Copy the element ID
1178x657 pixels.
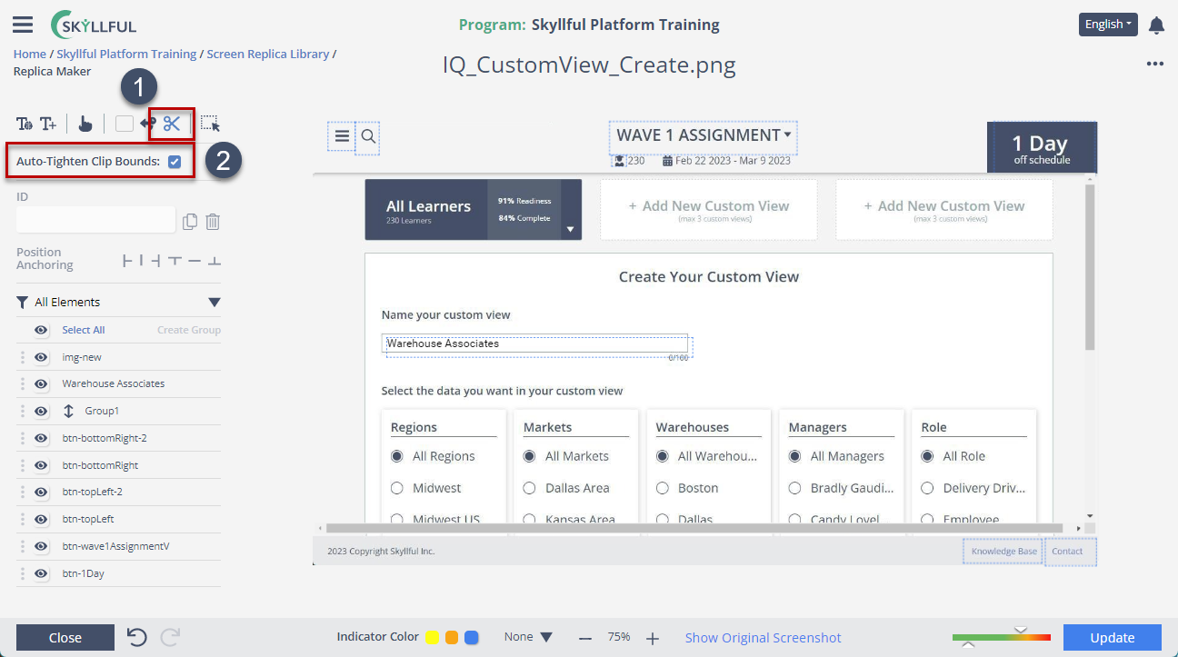click(190, 222)
